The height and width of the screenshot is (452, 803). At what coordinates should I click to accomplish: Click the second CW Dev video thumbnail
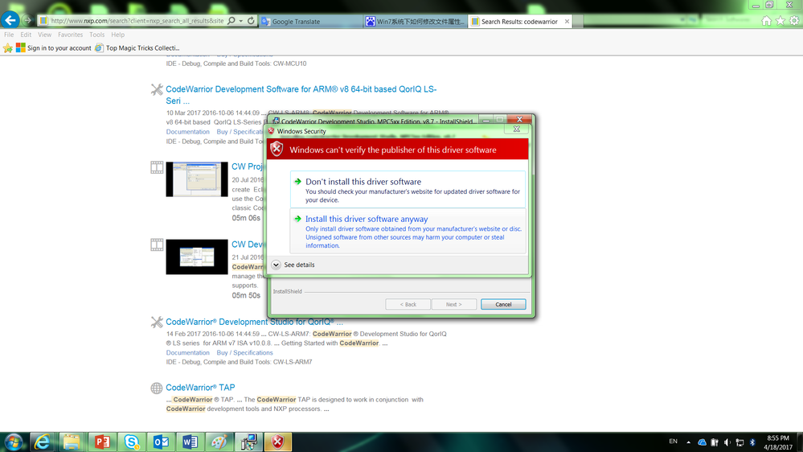point(197,257)
